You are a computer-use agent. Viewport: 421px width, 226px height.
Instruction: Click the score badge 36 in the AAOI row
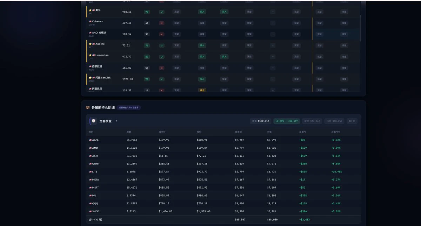[147, 34]
